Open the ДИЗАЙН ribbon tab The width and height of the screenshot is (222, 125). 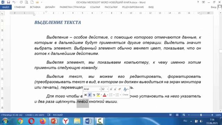[50, 7]
